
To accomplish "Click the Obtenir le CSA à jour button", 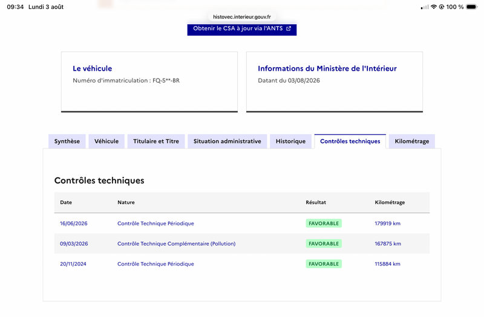I will pos(241,29).
